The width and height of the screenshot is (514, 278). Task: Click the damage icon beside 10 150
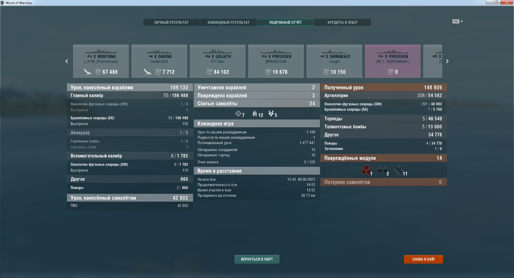(x=326, y=71)
